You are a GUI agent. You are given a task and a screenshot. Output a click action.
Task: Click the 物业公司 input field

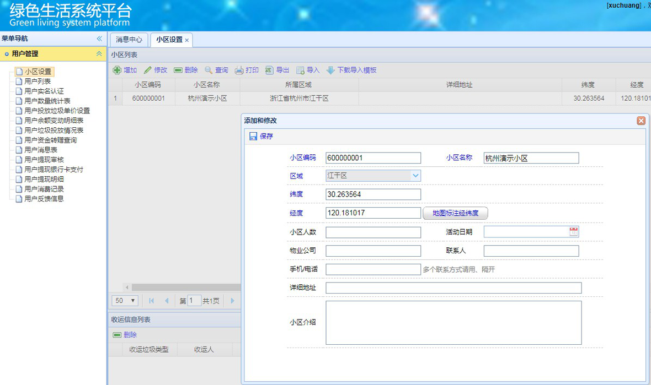click(x=373, y=251)
